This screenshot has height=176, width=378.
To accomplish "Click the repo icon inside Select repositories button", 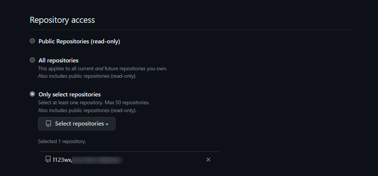I will tap(48, 124).
